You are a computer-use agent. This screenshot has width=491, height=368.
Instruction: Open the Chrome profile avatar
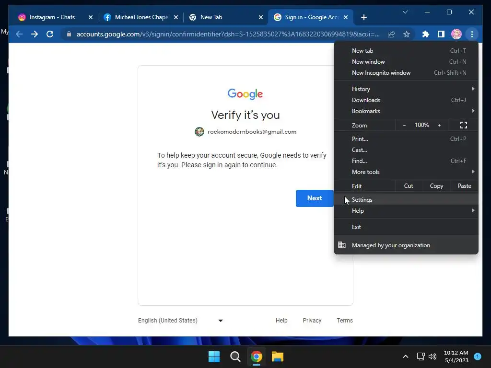456,34
